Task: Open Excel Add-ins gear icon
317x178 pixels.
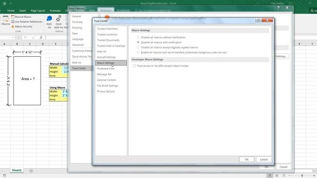Action: tap(58, 19)
